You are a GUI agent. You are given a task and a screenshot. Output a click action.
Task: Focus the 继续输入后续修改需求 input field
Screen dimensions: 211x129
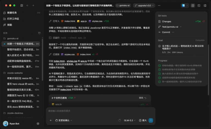[101, 111]
